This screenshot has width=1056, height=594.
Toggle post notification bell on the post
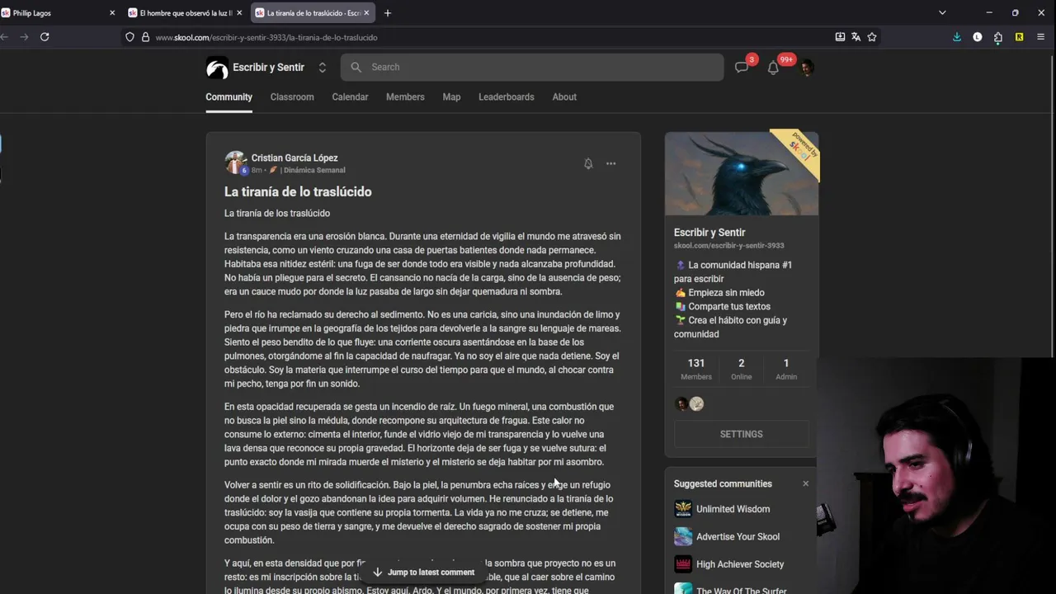tap(588, 163)
